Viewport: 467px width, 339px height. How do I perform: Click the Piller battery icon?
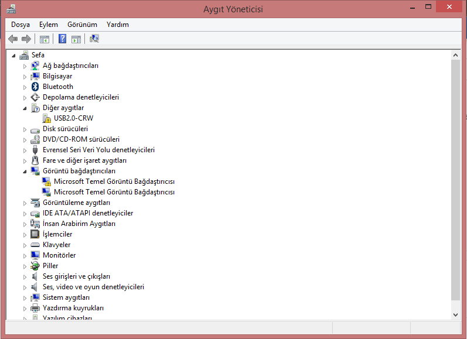[x=35, y=266]
